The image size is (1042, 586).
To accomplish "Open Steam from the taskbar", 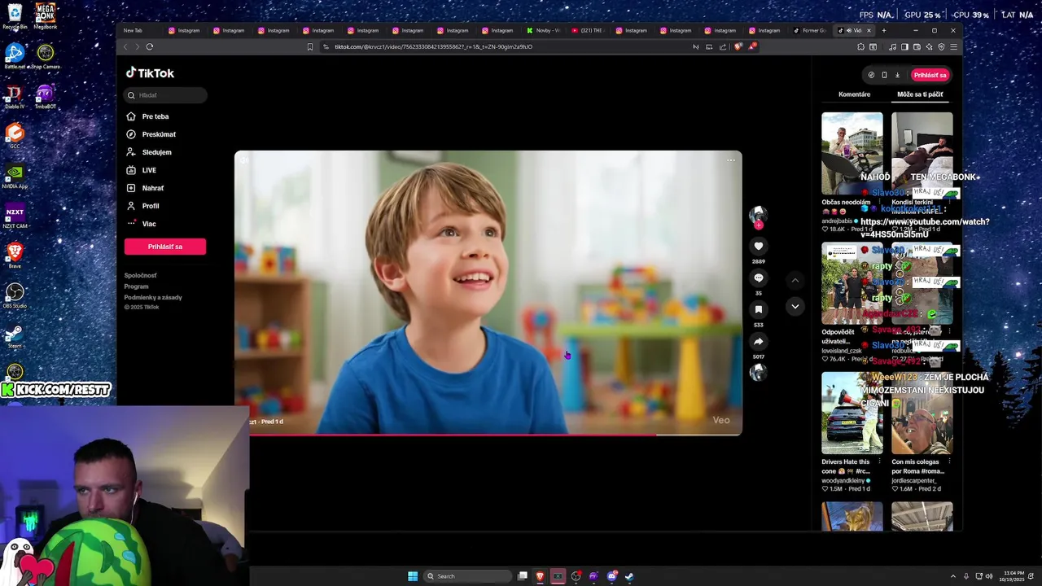I will coord(629,576).
